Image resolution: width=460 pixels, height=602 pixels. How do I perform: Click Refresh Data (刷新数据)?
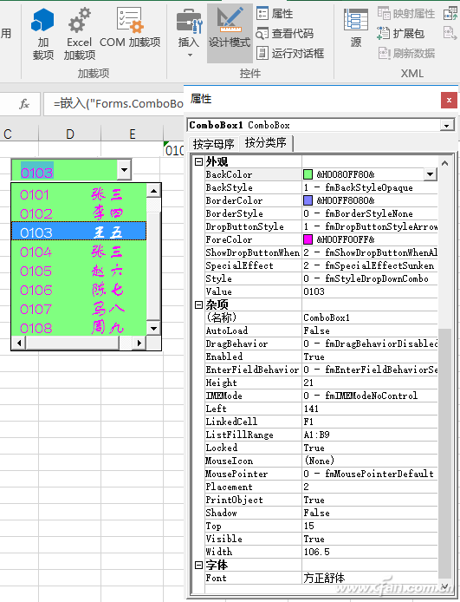coord(406,53)
